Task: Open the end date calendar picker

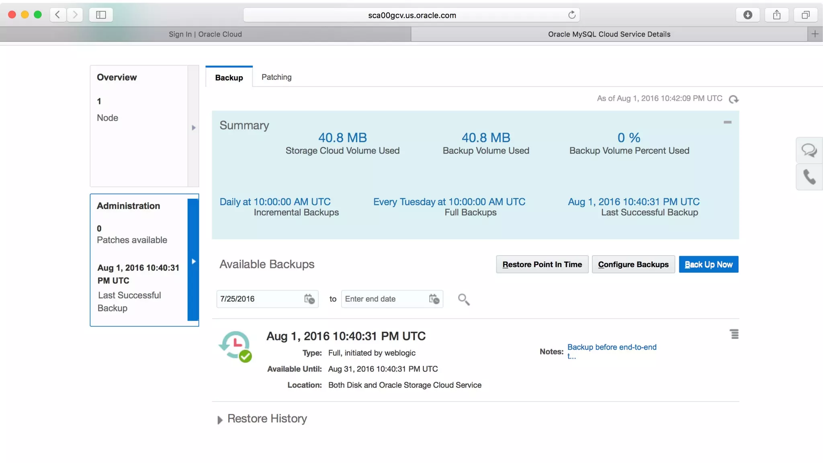Action: click(434, 299)
